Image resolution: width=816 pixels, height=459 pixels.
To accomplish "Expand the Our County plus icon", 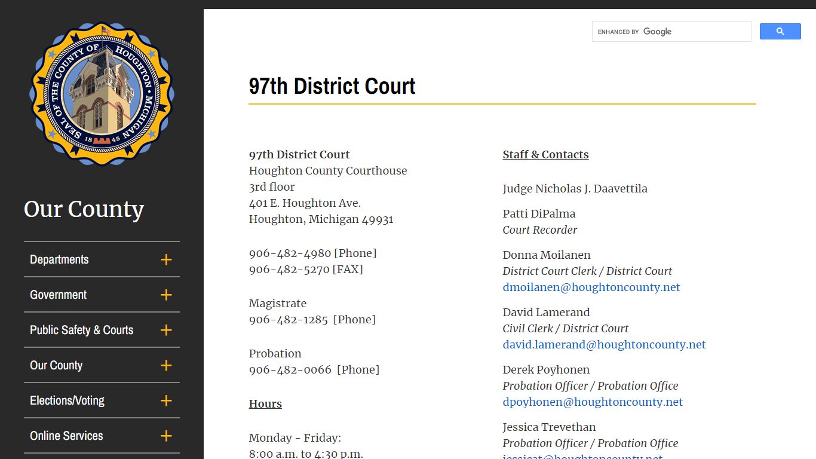I will [166, 365].
